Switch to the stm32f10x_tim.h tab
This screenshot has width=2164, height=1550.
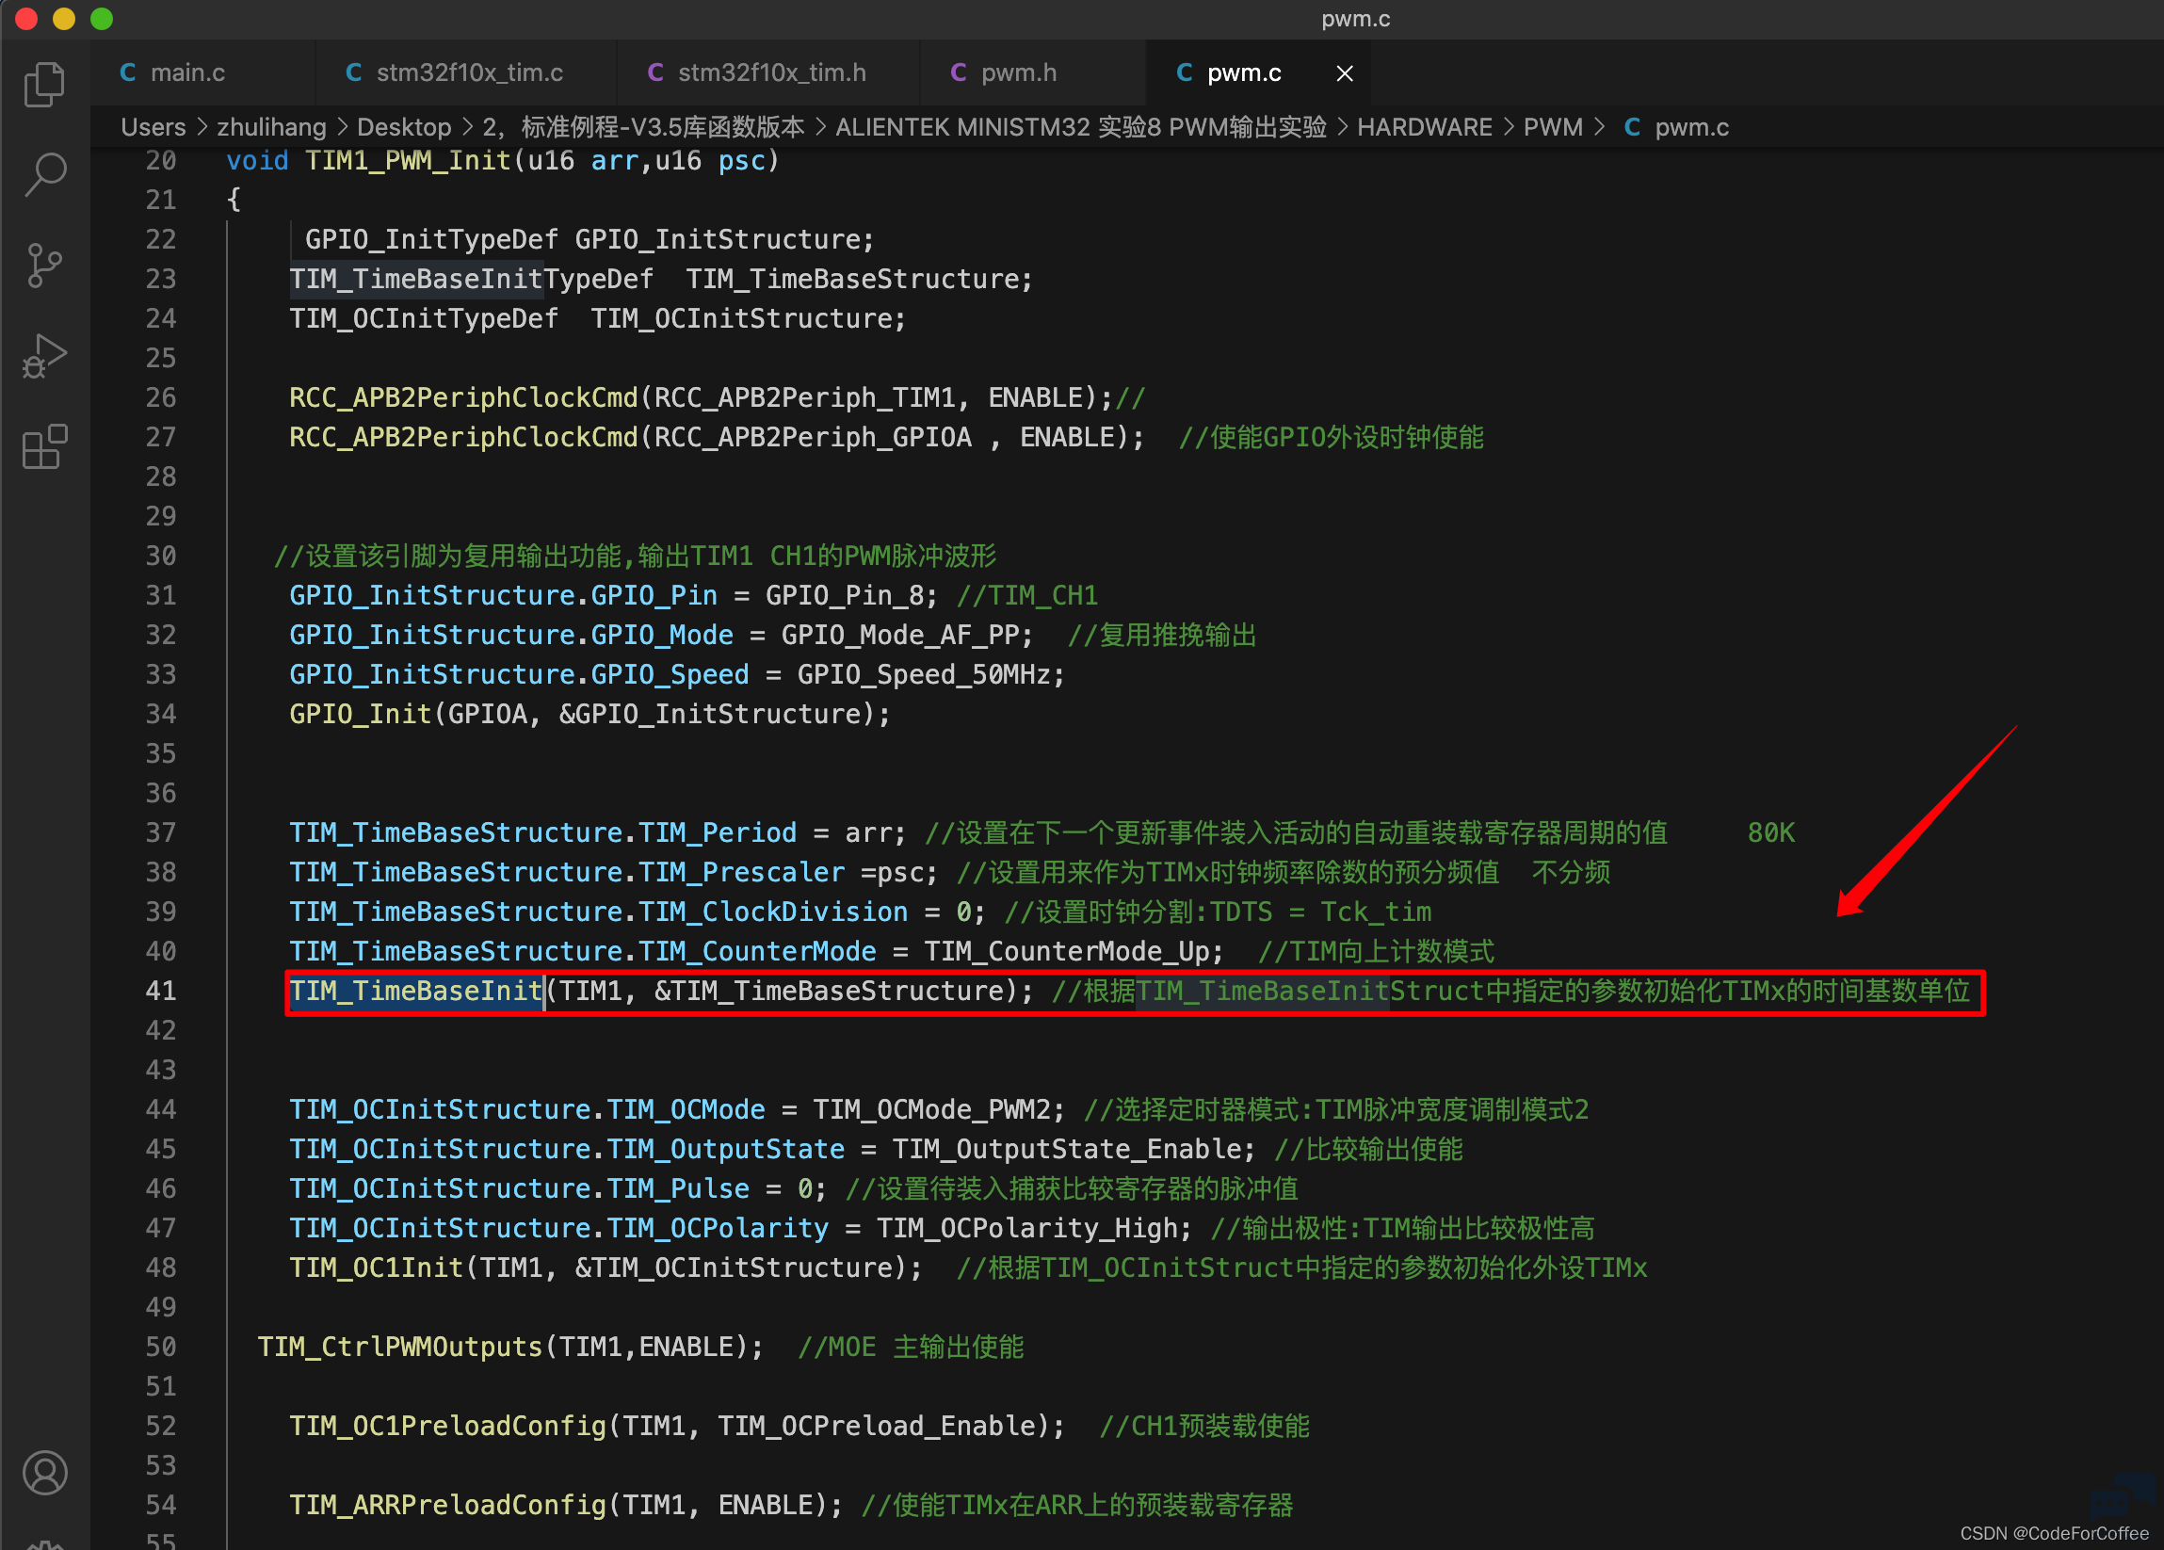click(771, 73)
